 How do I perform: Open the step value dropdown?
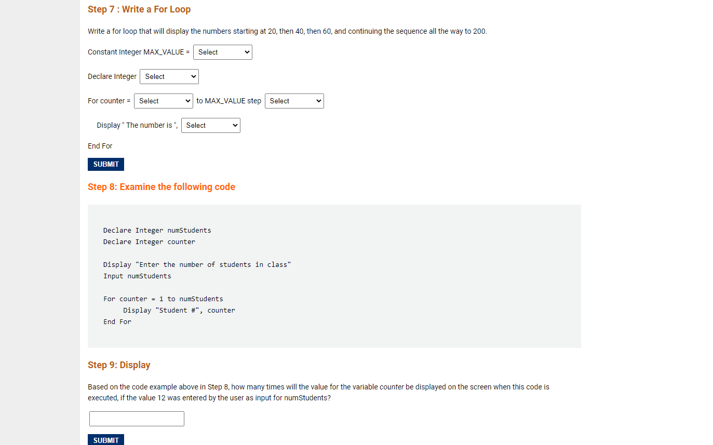pyautogui.click(x=294, y=101)
